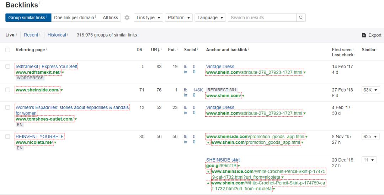Select One link per domain tab
The width and height of the screenshot is (384, 195).
(76, 18)
